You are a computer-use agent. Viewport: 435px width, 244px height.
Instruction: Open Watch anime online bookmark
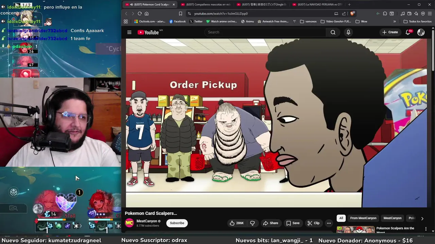[222, 21]
